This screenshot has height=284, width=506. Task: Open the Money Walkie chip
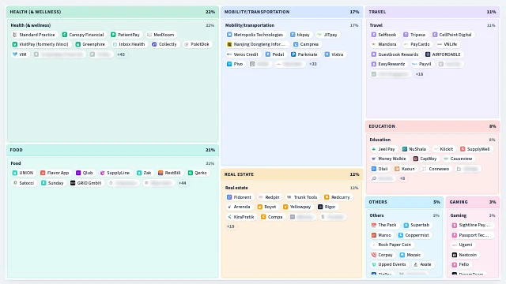point(389,159)
